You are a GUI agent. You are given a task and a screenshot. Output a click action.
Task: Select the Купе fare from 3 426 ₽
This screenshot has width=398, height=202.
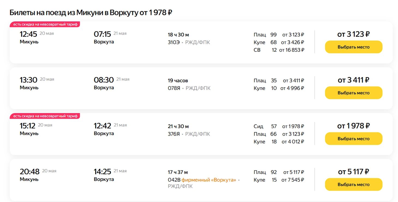click(279, 42)
